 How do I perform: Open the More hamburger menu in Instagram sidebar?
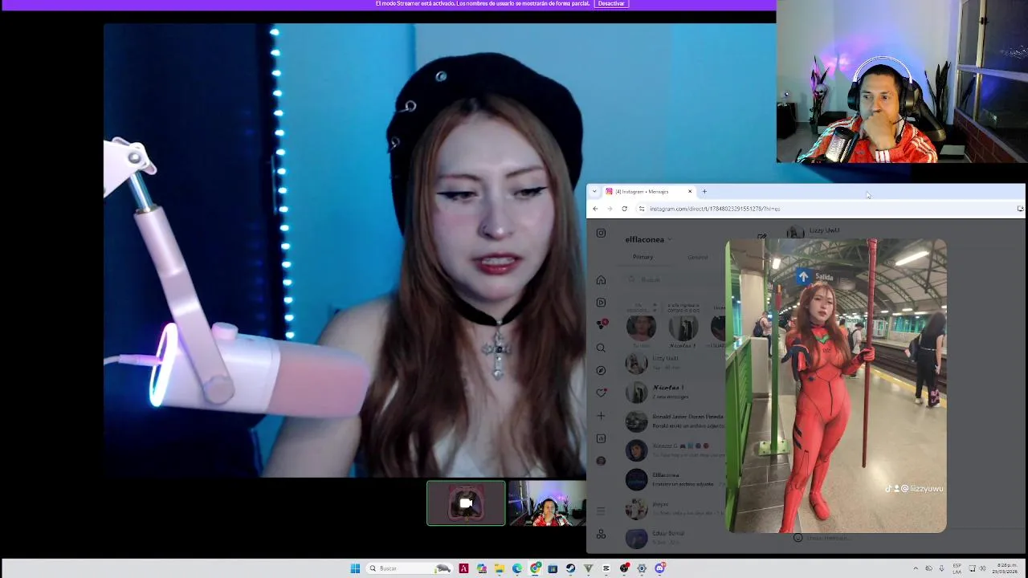[x=601, y=511]
